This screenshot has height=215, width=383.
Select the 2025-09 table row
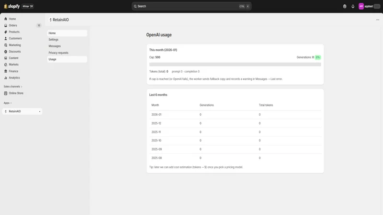pyautogui.click(x=235, y=149)
